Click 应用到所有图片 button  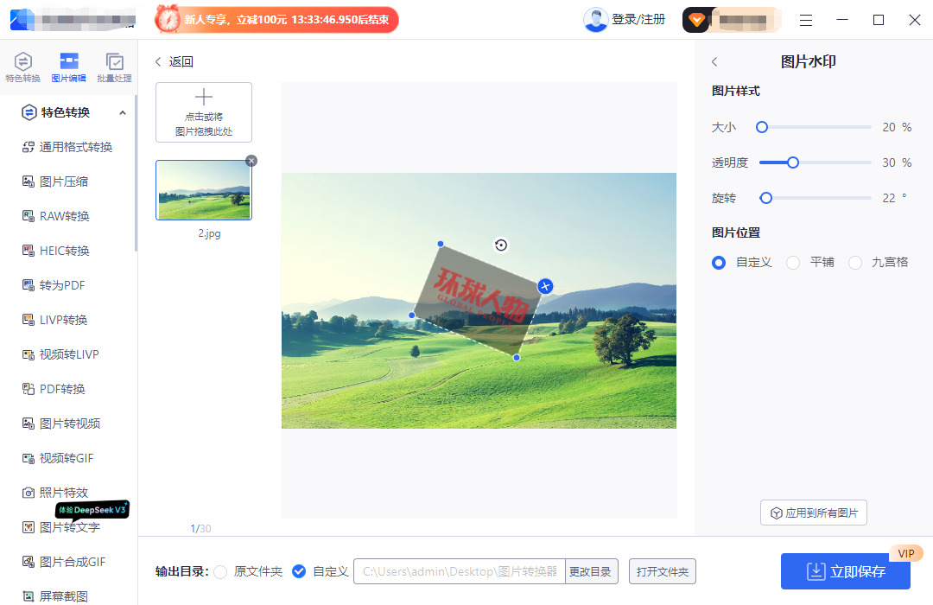click(x=814, y=513)
